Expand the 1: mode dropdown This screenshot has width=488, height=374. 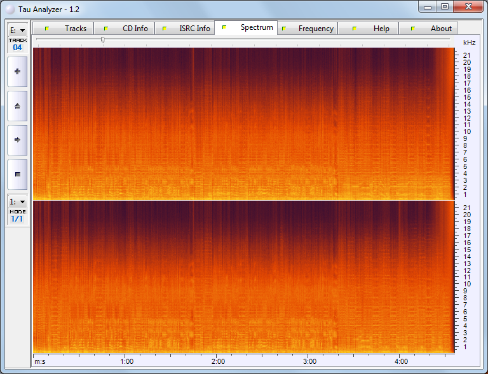tap(17, 201)
